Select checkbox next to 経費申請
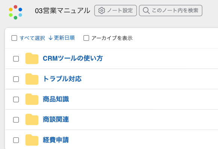Screen dimensions: 218x149 (16, 140)
